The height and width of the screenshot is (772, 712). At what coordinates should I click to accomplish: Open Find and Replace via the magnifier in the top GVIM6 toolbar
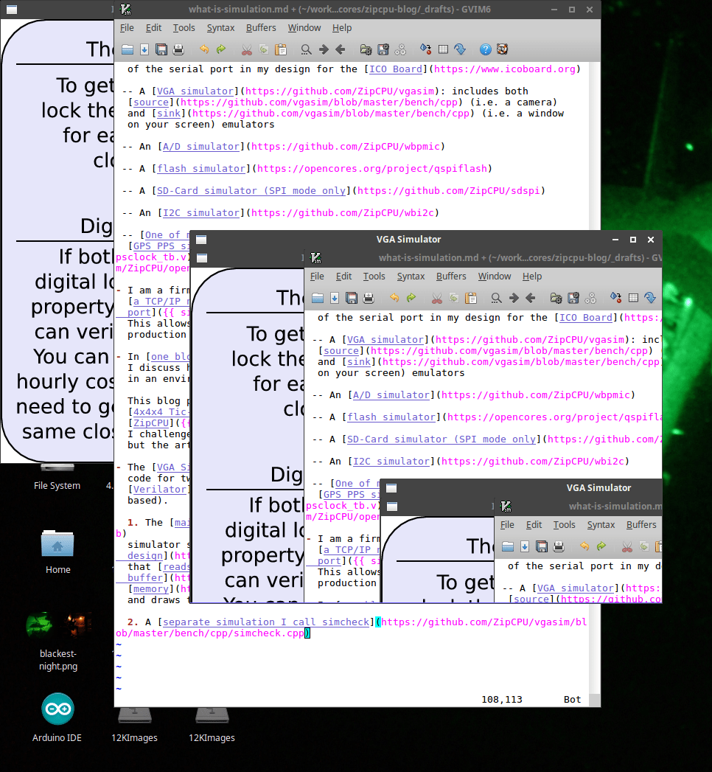[306, 49]
